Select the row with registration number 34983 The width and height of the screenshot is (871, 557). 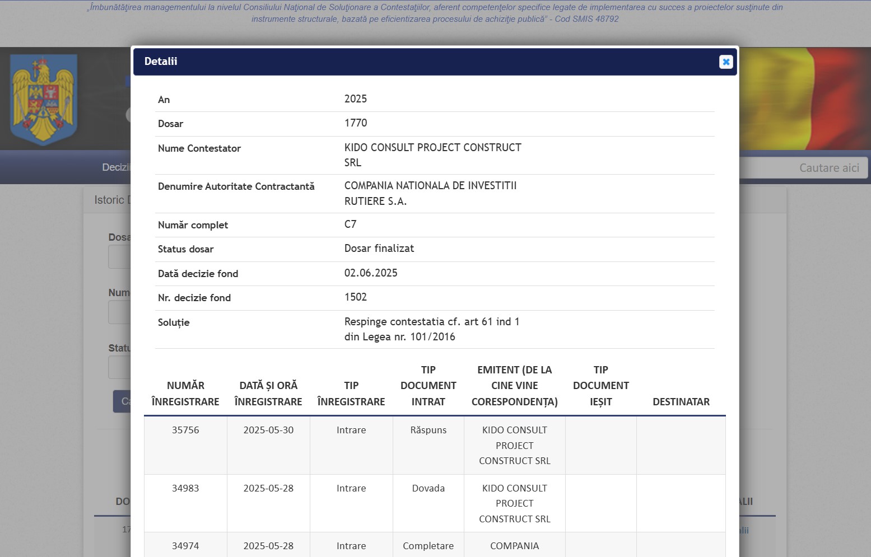click(185, 488)
